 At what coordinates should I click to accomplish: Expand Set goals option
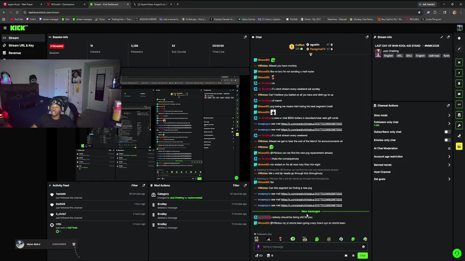(449, 179)
